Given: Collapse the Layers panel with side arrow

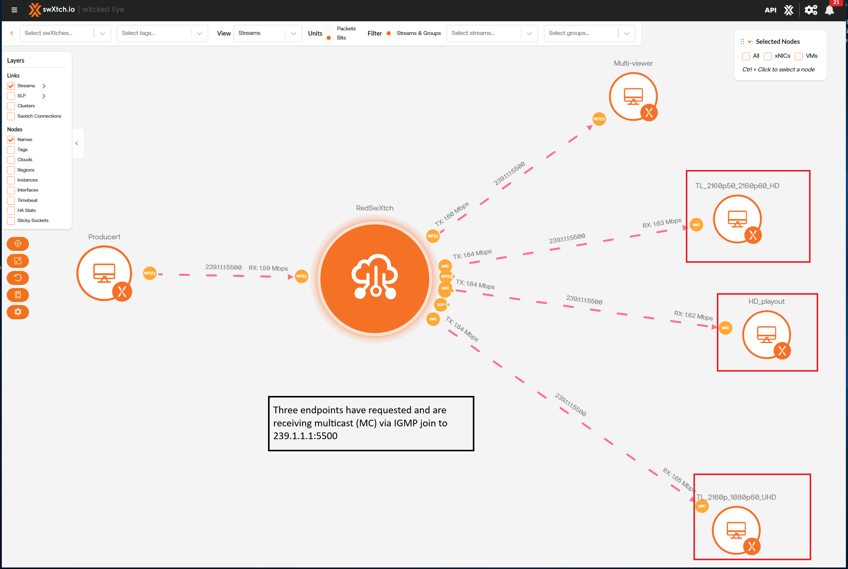Looking at the screenshot, I should (x=77, y=143).
